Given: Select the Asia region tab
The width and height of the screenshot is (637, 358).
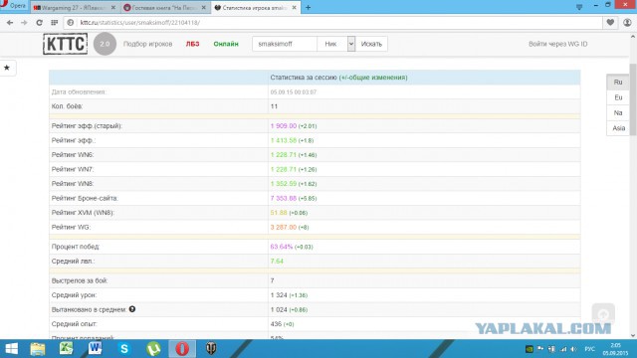Looking at the screenshot, I should point(618,128).
